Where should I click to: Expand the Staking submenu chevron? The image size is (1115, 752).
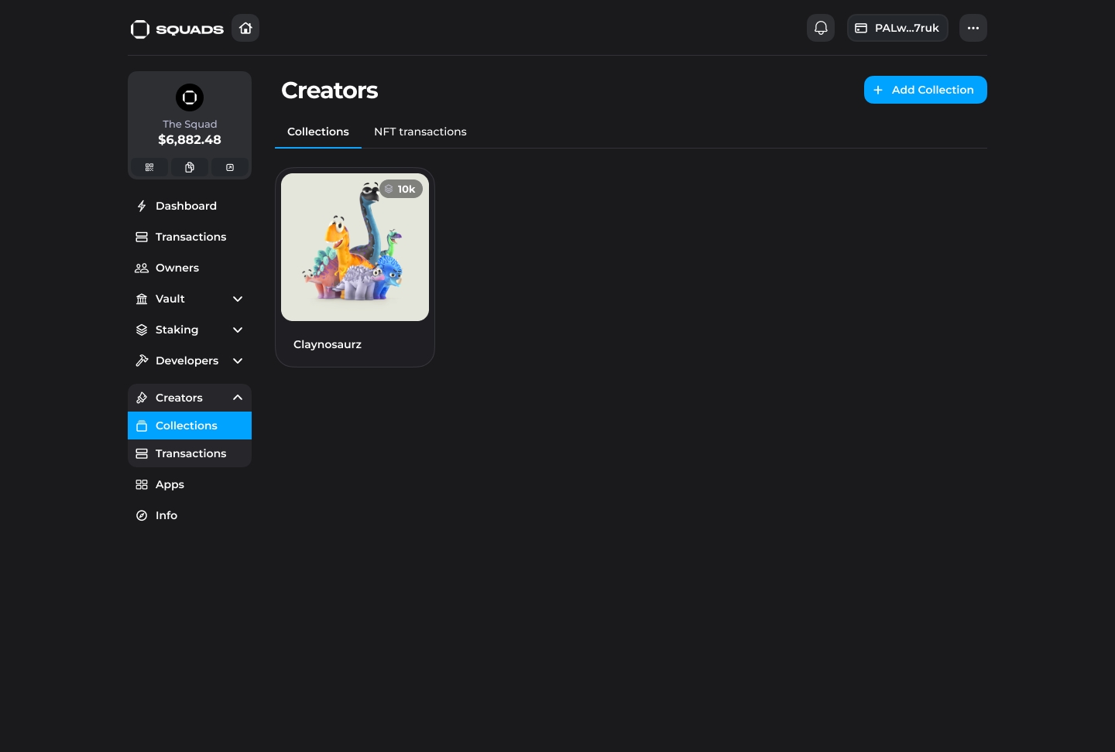click(238, 330)
